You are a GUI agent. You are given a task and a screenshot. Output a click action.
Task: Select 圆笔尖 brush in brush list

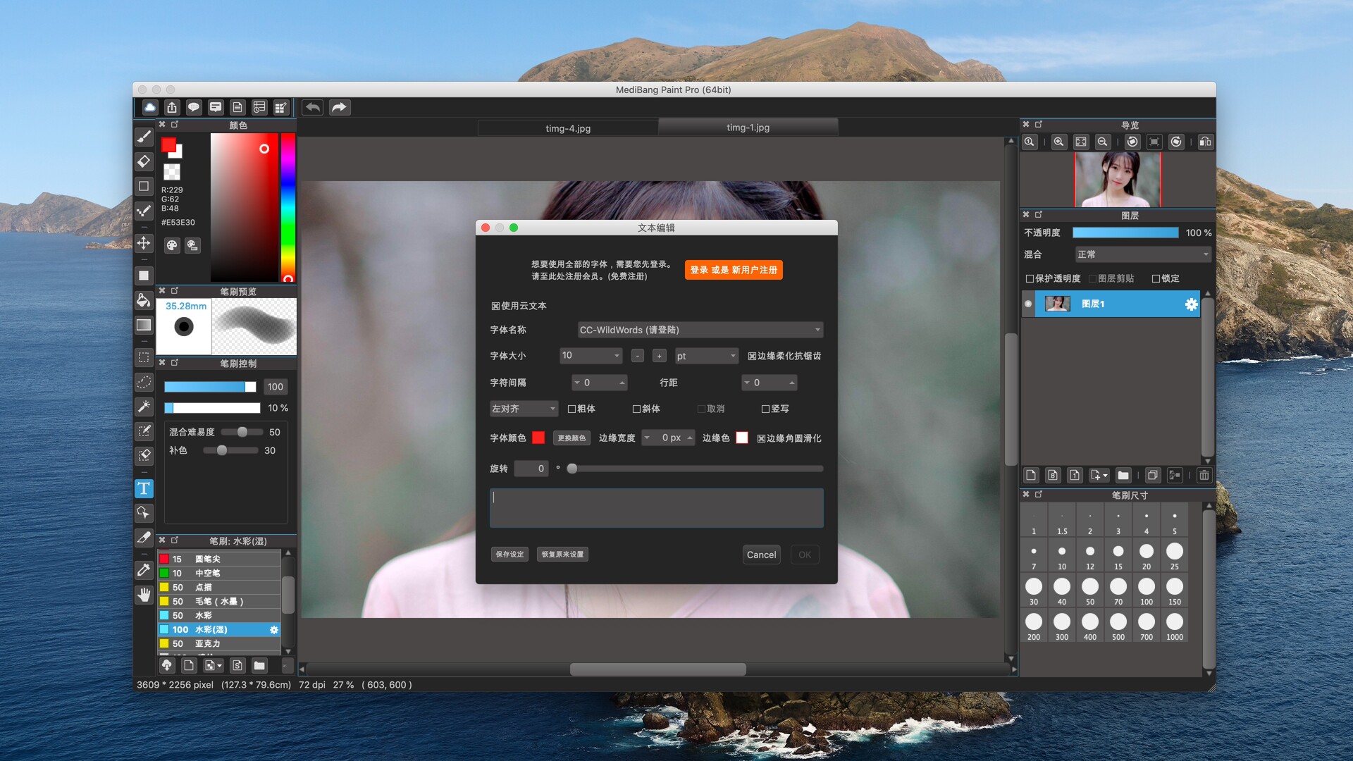[x=218, y=559]
